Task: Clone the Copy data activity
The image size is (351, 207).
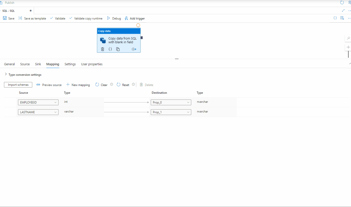Action: (x=118, y=49)
